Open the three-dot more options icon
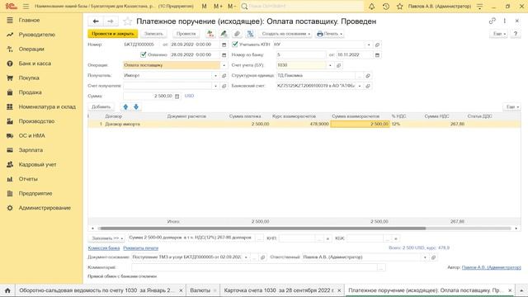This screenshot has width=528, height=297. (504, 21)
